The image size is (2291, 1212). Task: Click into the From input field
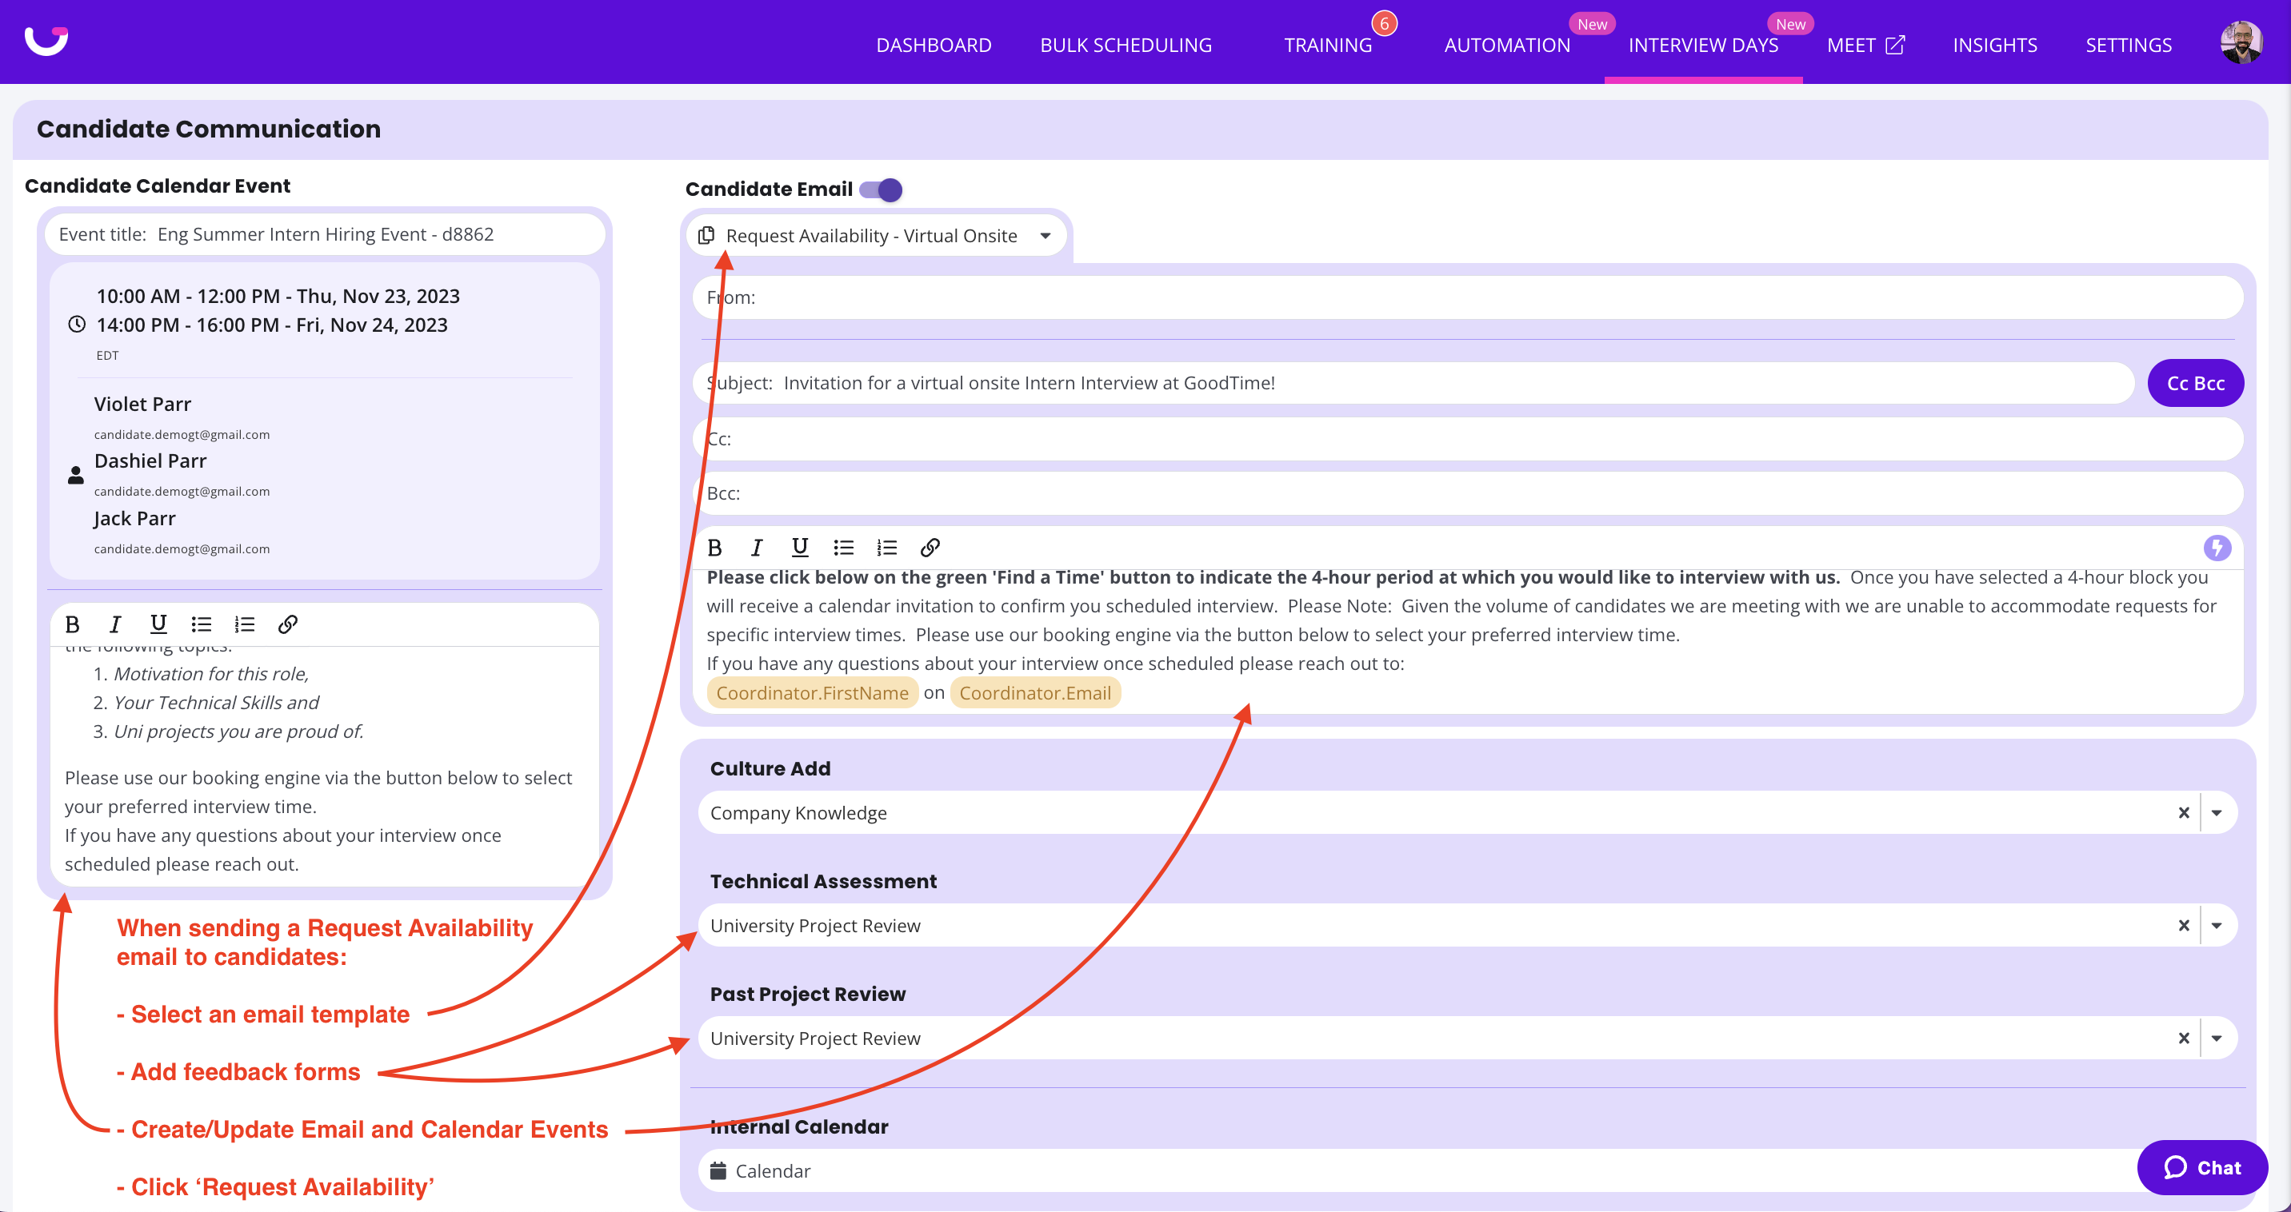coord(1467,297)
